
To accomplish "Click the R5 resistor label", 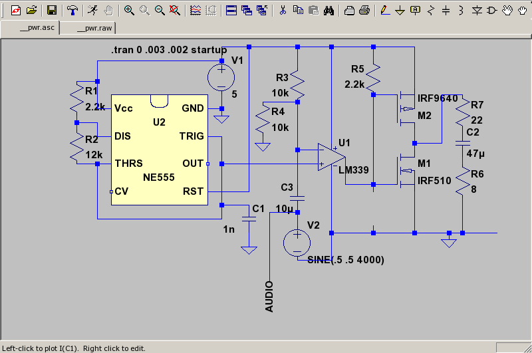I will [x=358, y=69].
